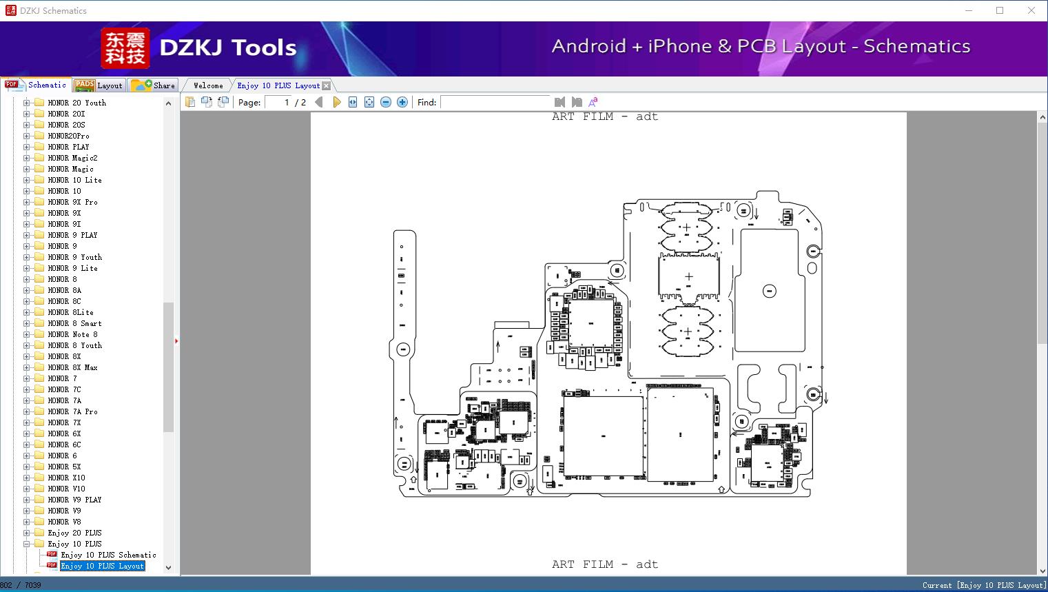This screenshot has width=1048, height=592.
Task: Click the sidebar scroll down arrow
Action: [168, 568]
